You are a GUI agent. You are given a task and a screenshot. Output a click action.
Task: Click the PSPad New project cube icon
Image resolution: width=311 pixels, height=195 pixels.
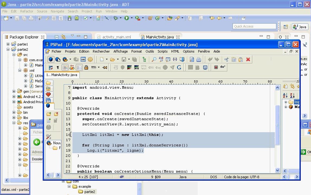click(x=51, y=59)
